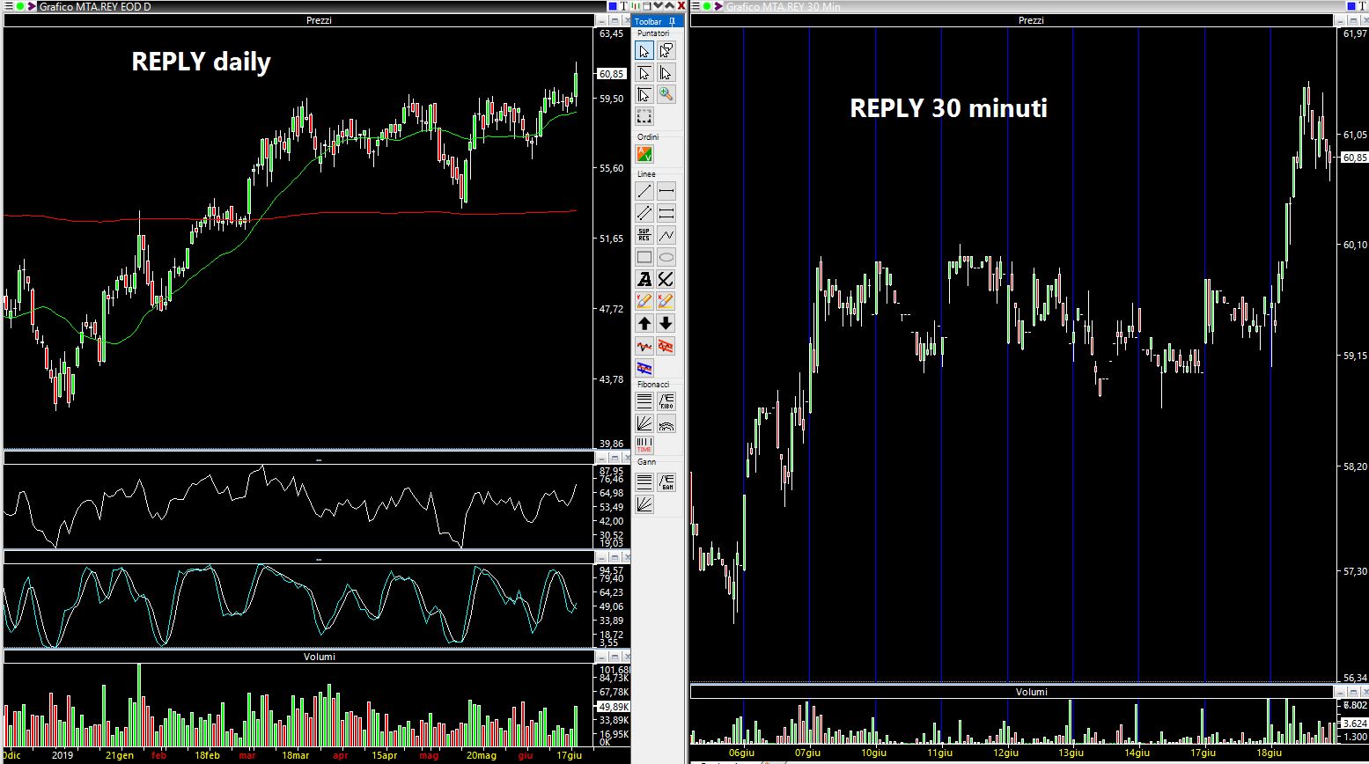This screenshot has width=1369, height=764.
Task: Click the '18feb' date on daily chart axis
Action: click(x=207, y=755)
